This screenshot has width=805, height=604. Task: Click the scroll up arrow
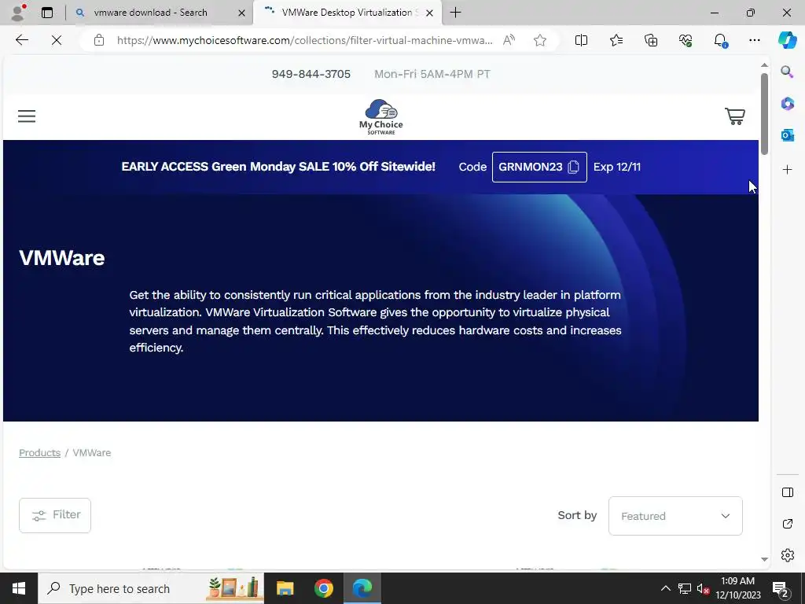coord(764,65)
